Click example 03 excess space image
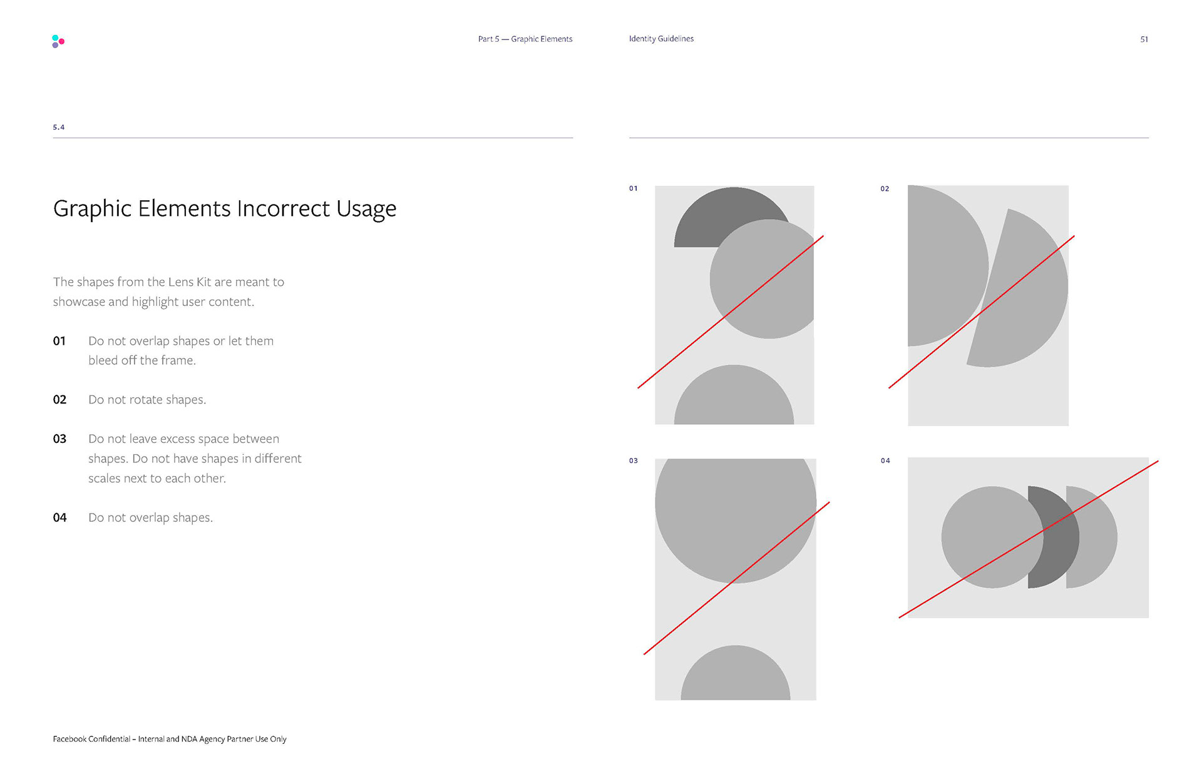This screenshot has height=777, width=1202. [x=736, y=579]
